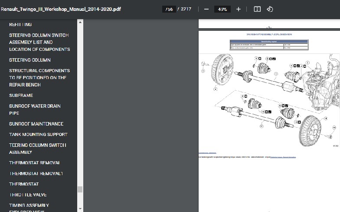Click the zoom in plus icon
The width and height of the screenshot is (340, 212).
coord(239,9)
